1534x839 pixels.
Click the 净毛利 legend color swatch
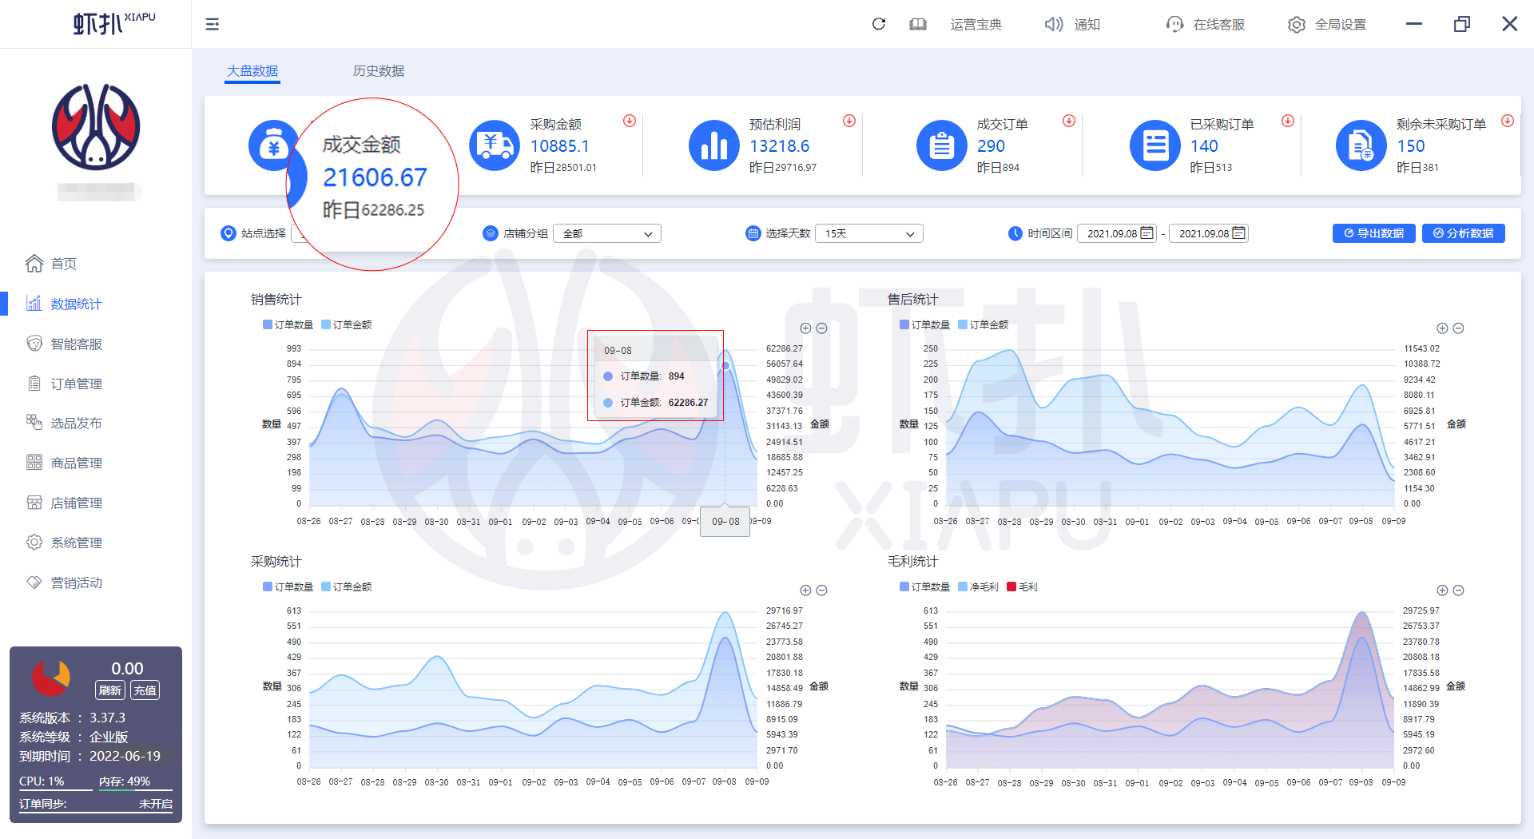tap(962, 587)
